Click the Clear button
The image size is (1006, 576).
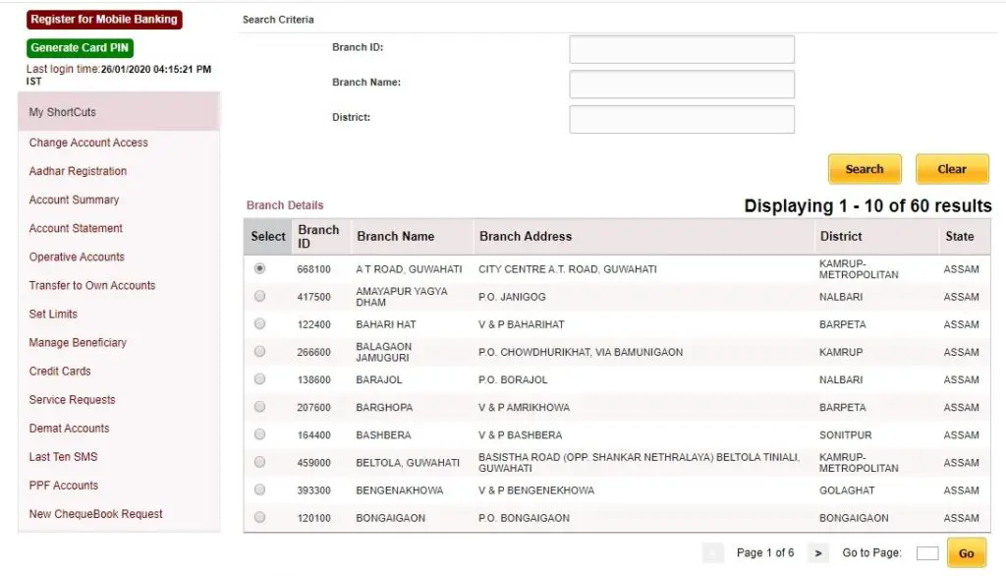[951, 169]
